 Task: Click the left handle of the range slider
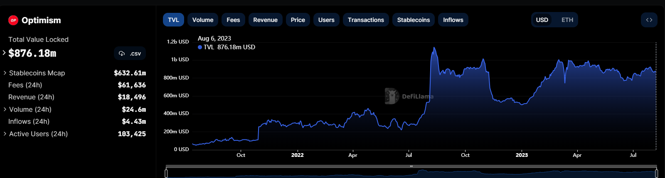(166, 173)
